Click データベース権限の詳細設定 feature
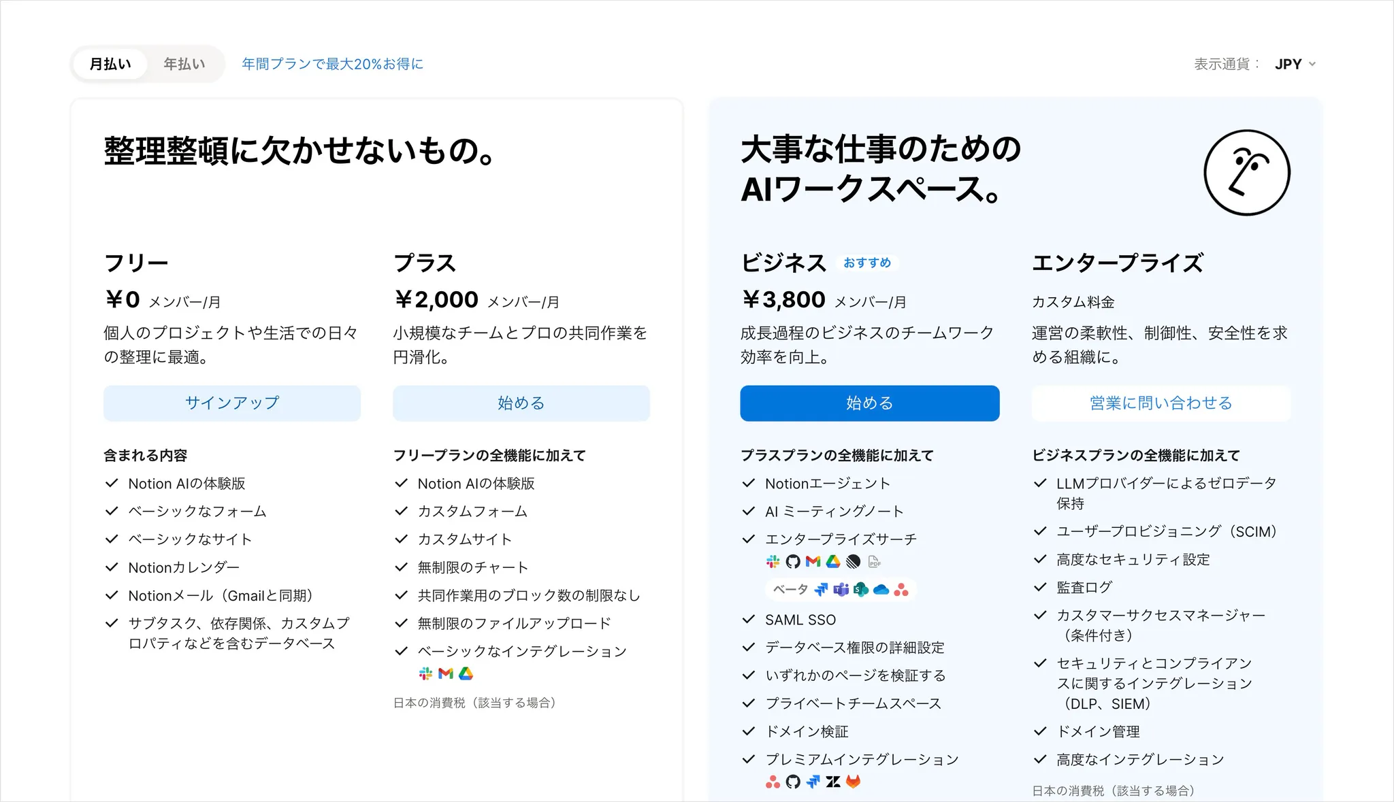The image size is (1394, 802). [855, 648]
